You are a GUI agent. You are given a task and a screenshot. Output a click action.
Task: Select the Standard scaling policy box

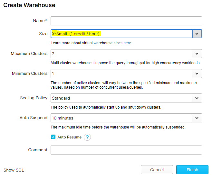(121, 98)
